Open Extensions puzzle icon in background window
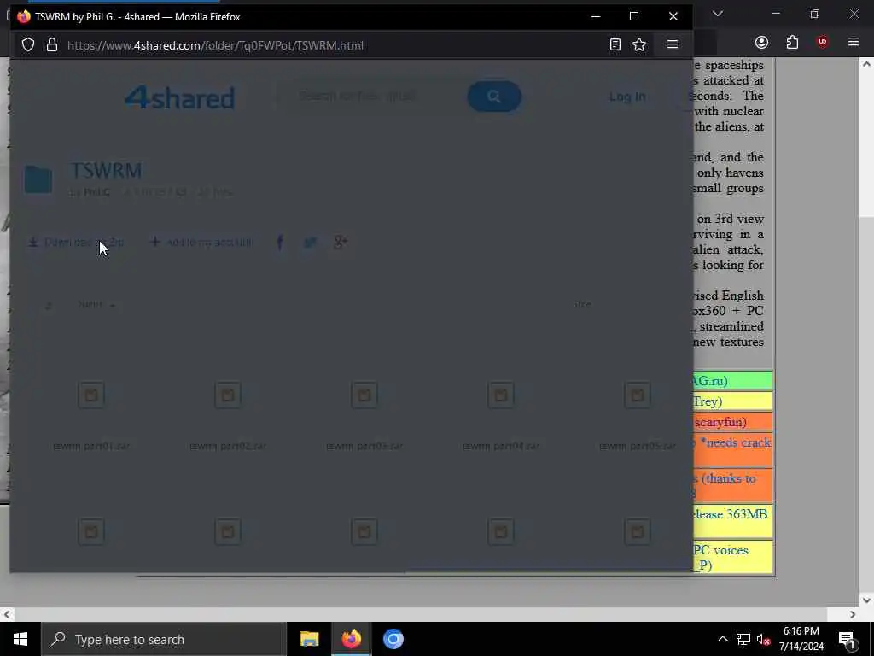This screenshot has width=874, height=656. (x=792, y=43)
